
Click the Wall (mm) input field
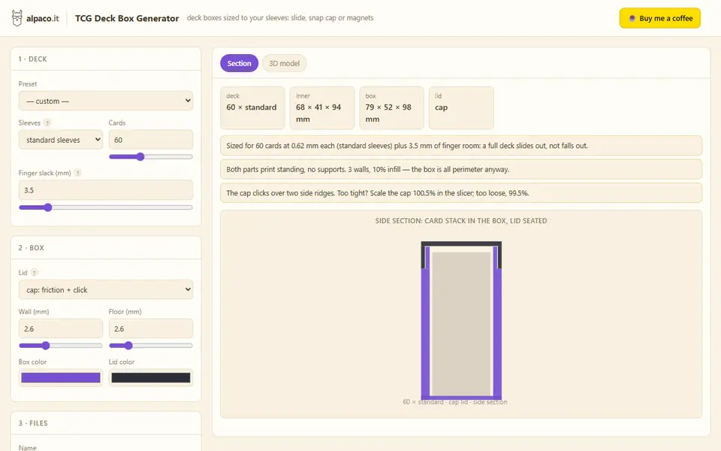[x=61, y=328]
